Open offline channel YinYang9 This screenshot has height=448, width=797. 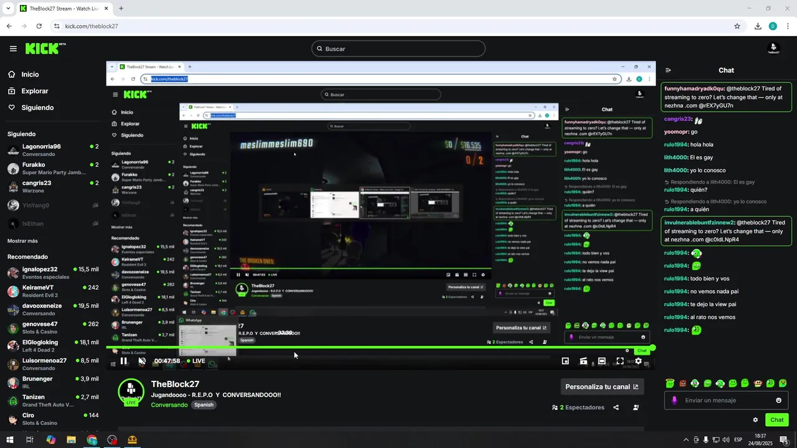[x=53, y=205]
